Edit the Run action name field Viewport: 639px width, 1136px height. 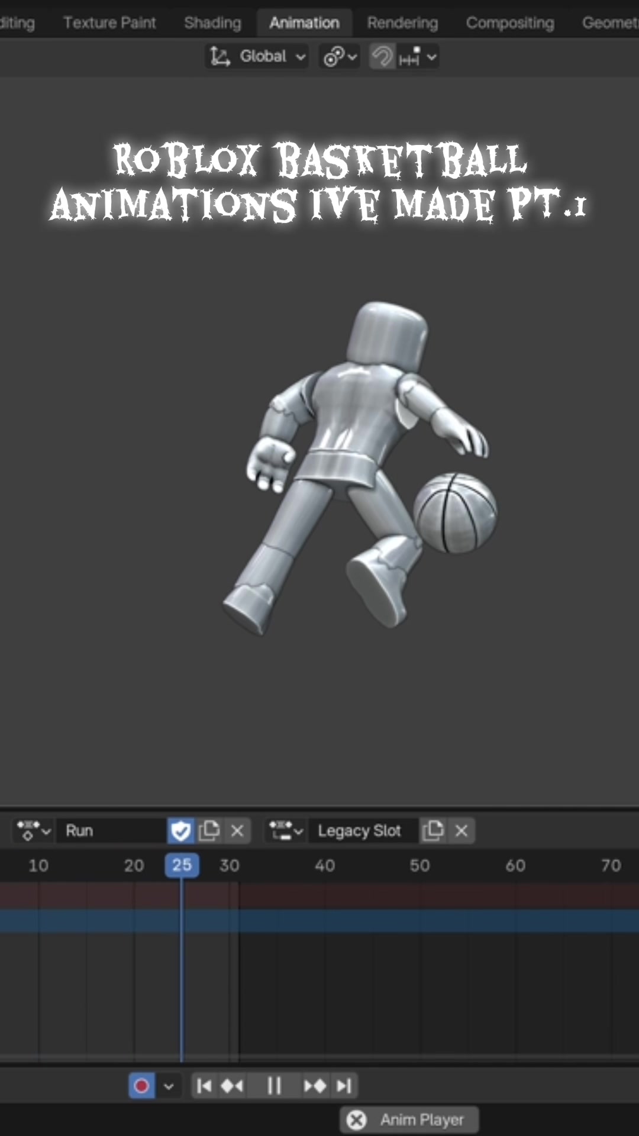[x=112, y=831]
